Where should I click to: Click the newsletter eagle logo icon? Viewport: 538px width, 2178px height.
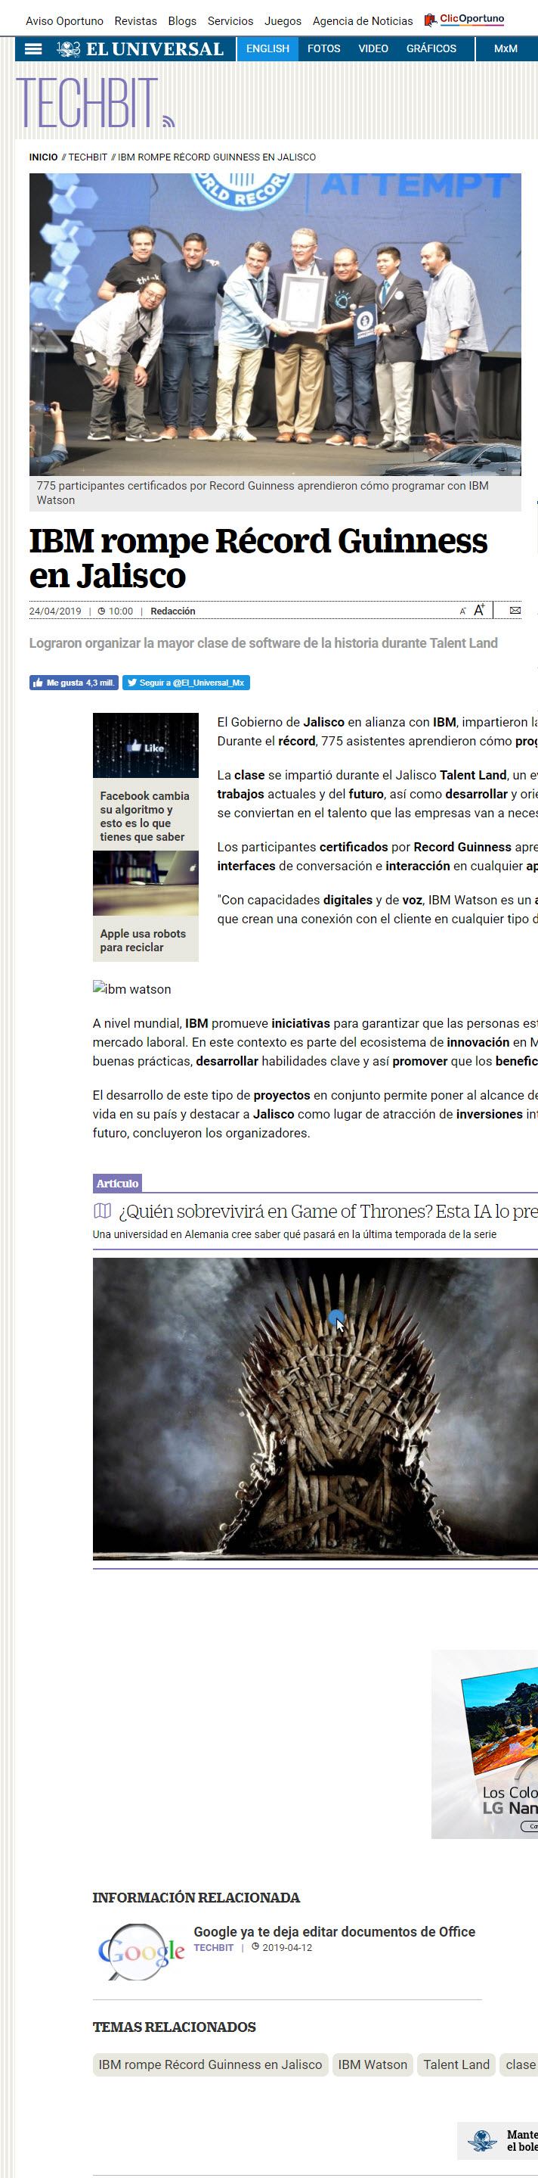[x=482, y=2141]
